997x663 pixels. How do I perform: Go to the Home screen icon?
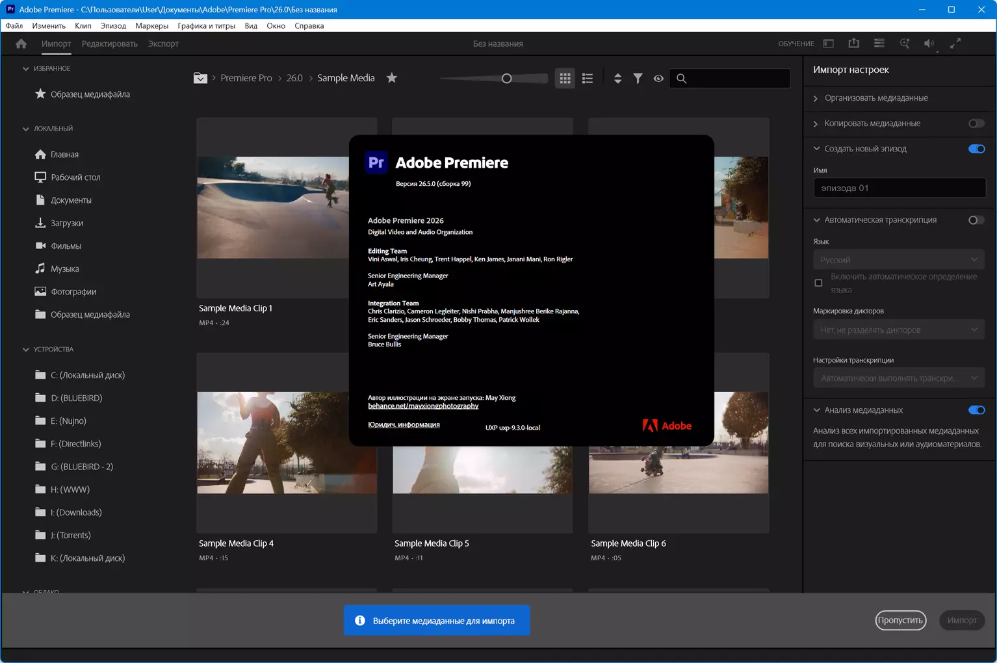(21, 44)
